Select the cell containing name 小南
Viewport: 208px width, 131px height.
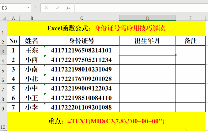32,69
